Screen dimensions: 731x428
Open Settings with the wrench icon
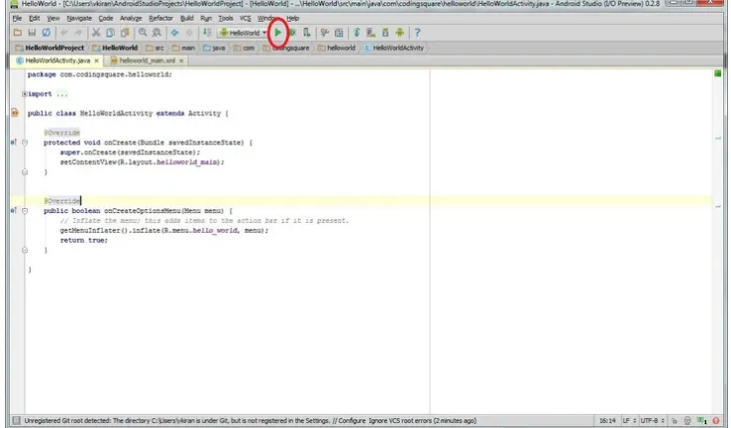coord(325,33)
